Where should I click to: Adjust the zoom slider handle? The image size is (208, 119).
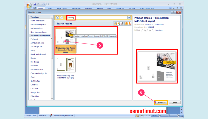tap(169, 116)
